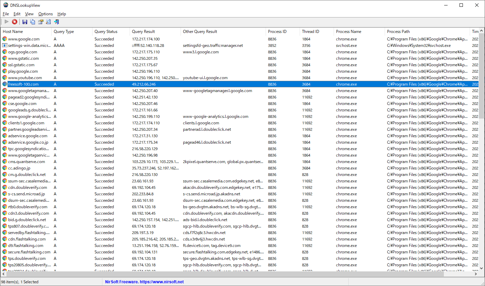The width and height of the screenshot is (485, 286).
Task: Click Chrome icon beside adservice.google.com
Action: (x=5, y=136)
